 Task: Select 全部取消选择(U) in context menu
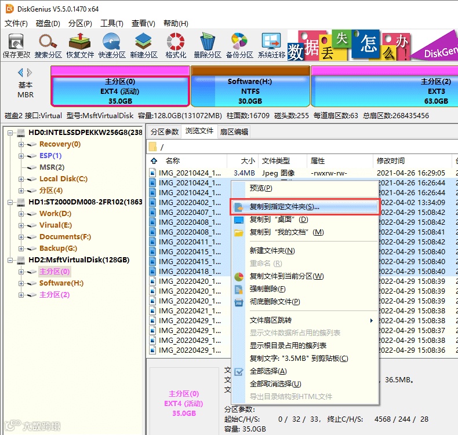(305, 384)
